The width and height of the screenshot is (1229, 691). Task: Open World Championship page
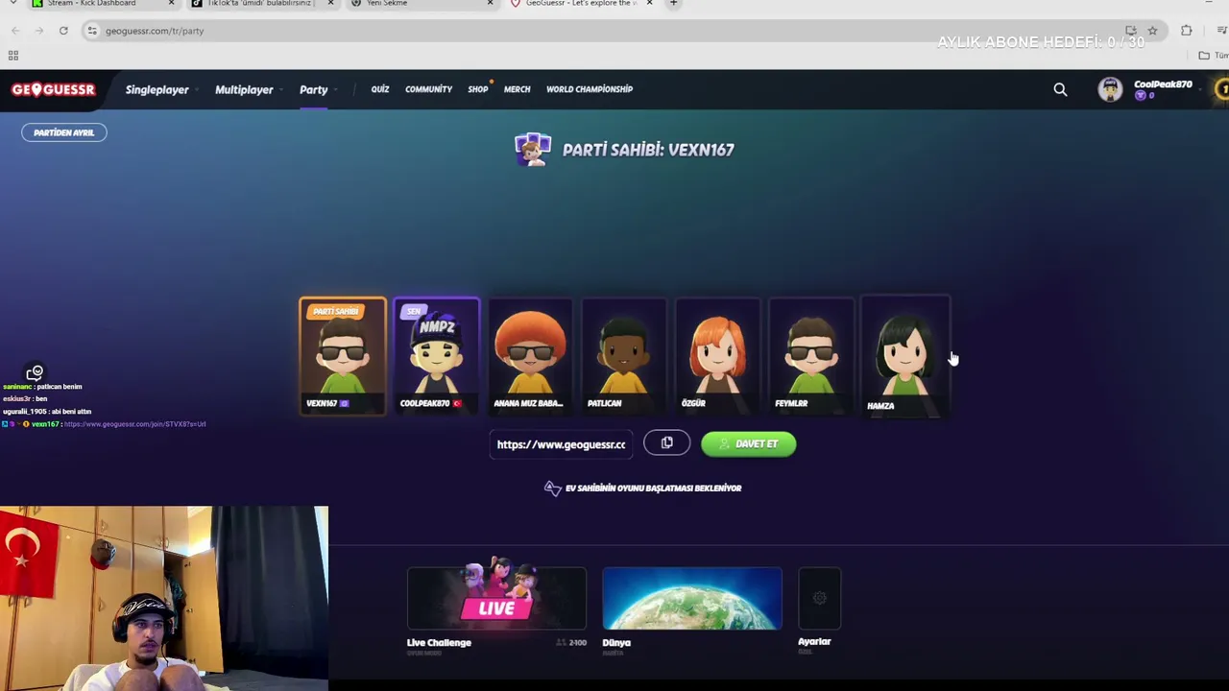pyautogui.click(x=590, y=89)
